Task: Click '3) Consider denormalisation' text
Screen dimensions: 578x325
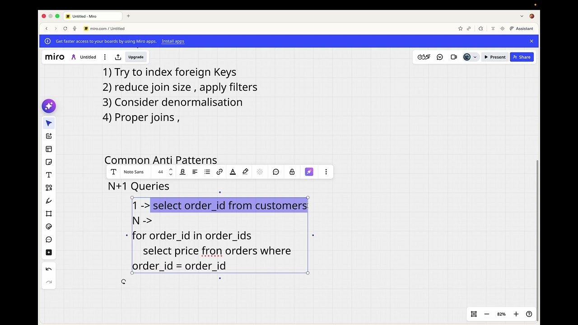Action: click(172, 102)
